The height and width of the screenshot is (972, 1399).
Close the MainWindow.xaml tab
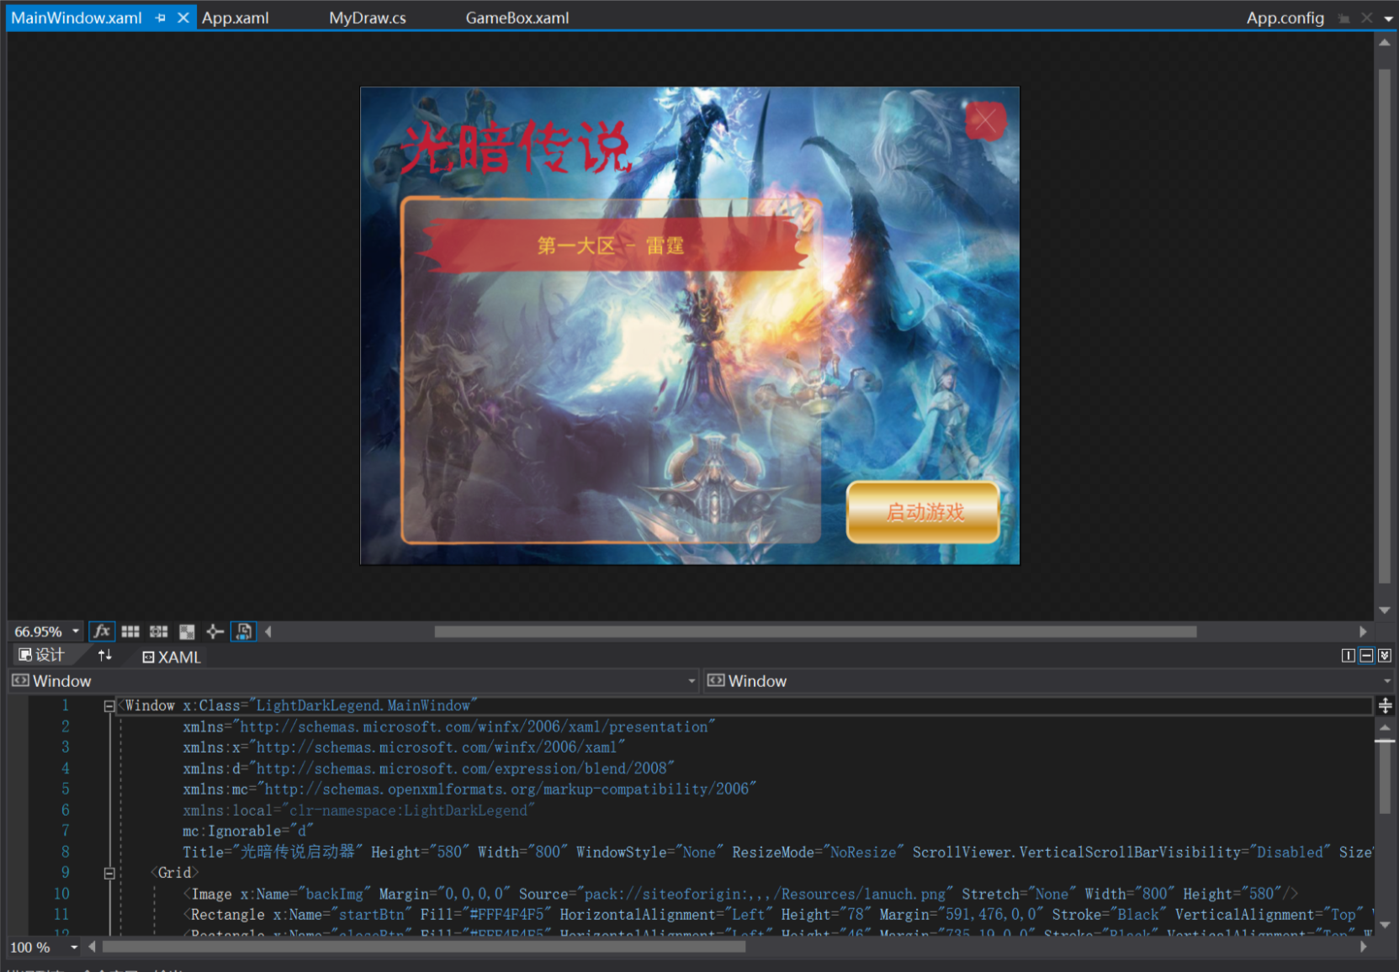coord(183,18)
